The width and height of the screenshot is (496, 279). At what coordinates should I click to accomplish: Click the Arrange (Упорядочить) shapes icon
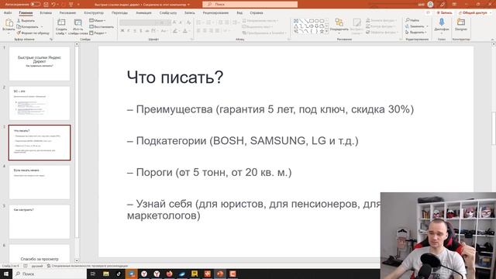(339, 22)
